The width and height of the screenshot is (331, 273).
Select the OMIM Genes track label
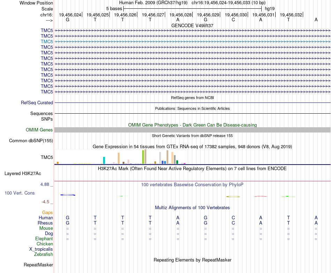coord(39,130)
